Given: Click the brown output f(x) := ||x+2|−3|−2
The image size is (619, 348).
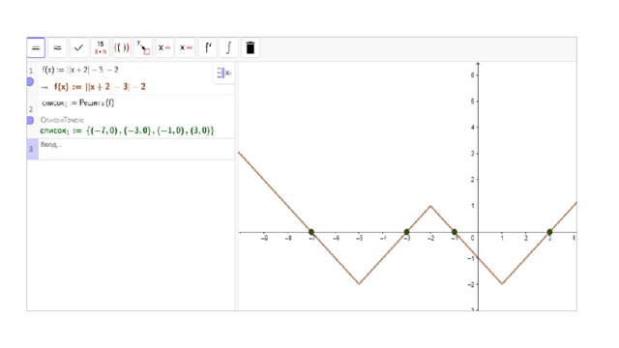Looking at the screenshot, I should tap(100, 87).
